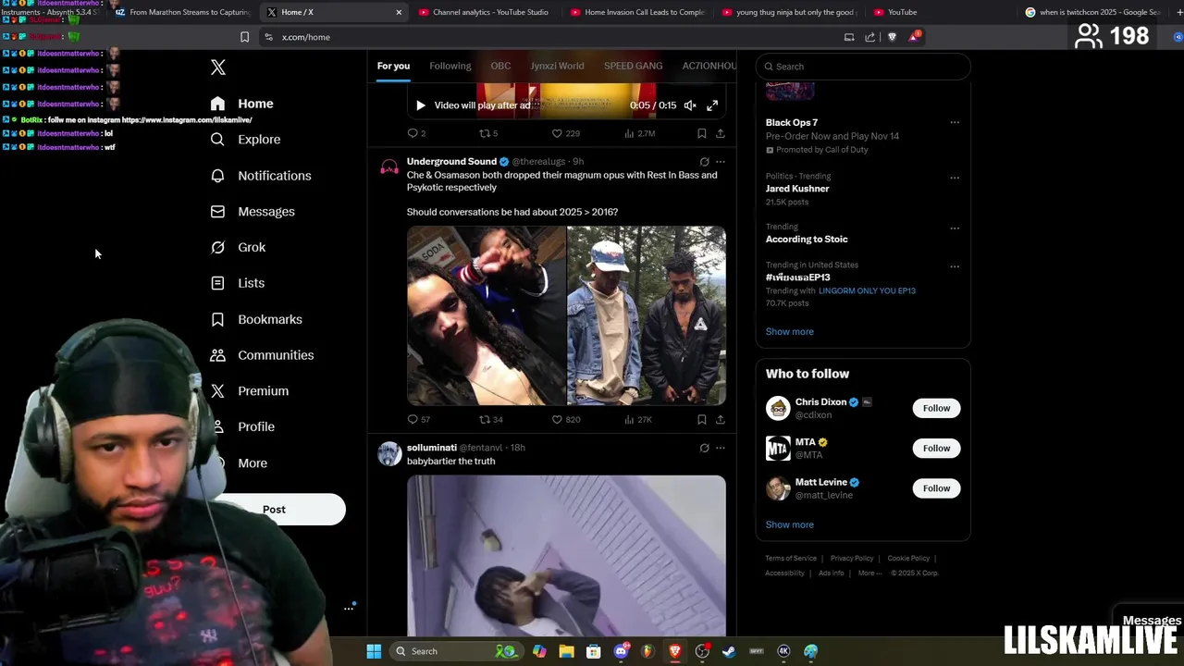The image size is (1184, 666).
Task: Open options for the trend with 70.7K posts
Action: click(x=955, y=266)
